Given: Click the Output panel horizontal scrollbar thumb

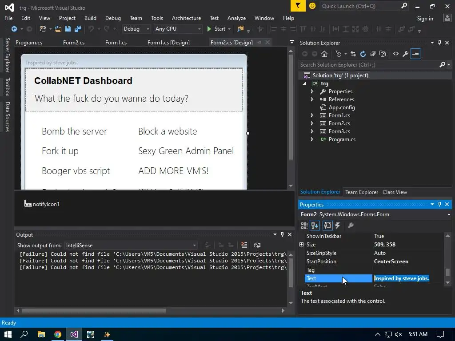Looking at the screenshot, I should point(94,310).
